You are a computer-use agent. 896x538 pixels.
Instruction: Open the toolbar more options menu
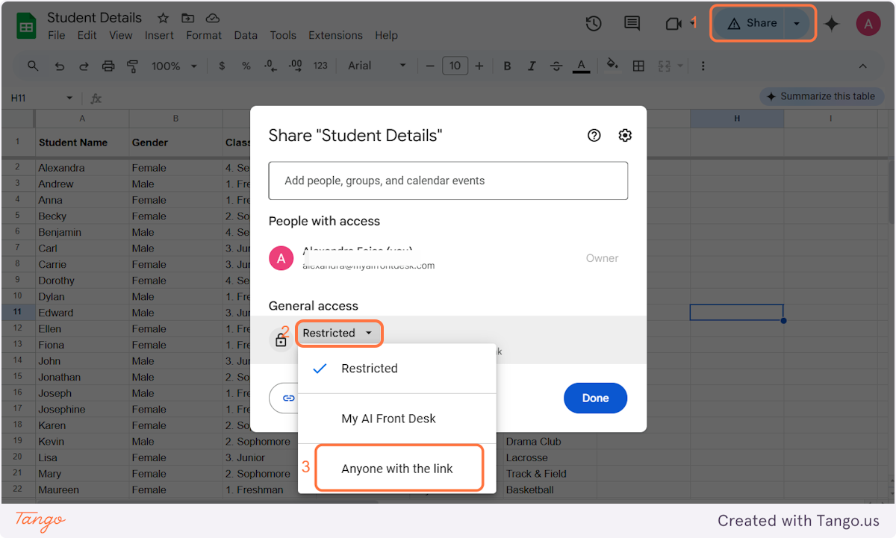click(x=703, y=66)
